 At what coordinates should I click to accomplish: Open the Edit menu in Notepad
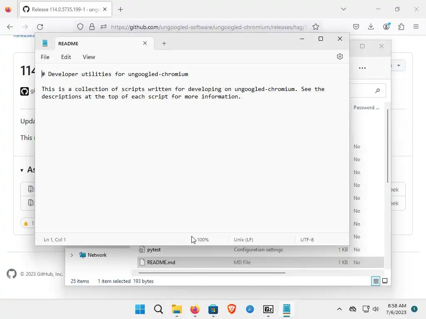point(66,57)
